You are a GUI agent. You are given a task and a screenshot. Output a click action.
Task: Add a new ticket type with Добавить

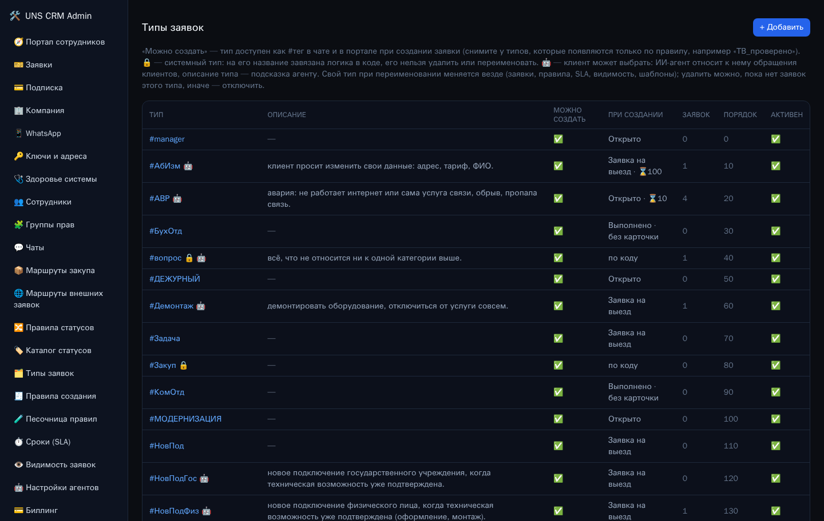pos(781,27)
